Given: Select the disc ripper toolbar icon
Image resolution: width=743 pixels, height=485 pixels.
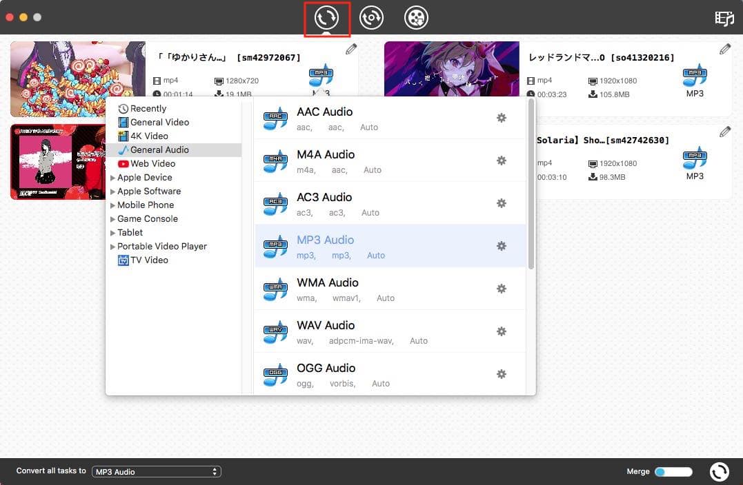Looking at the screenshot, I should click(371, 18).
